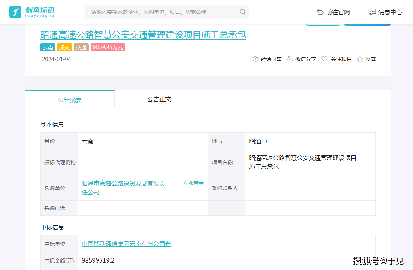
Task: Click 立即查看 link
Action: pyautogui.click(x=193, y=183)
